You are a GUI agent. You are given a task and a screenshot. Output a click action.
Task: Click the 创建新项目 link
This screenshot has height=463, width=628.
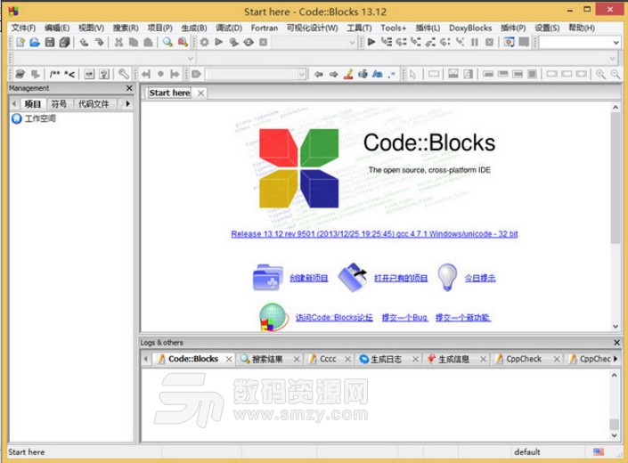point(309,278)
